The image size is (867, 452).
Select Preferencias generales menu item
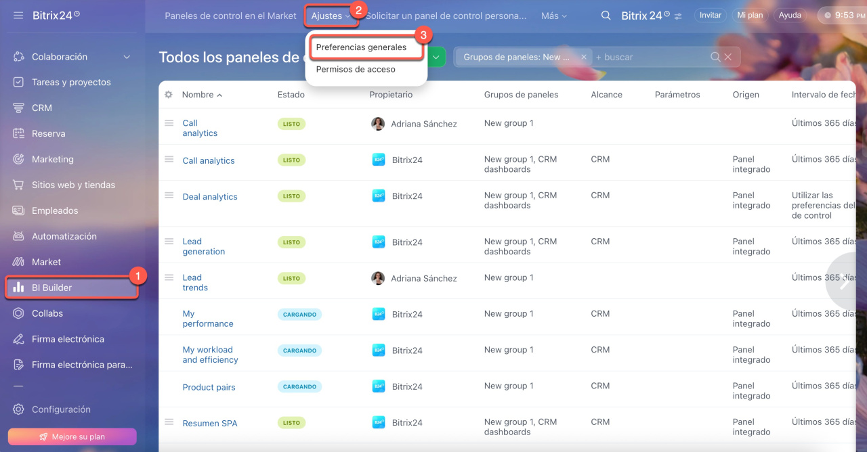click(x=361, y=47)
